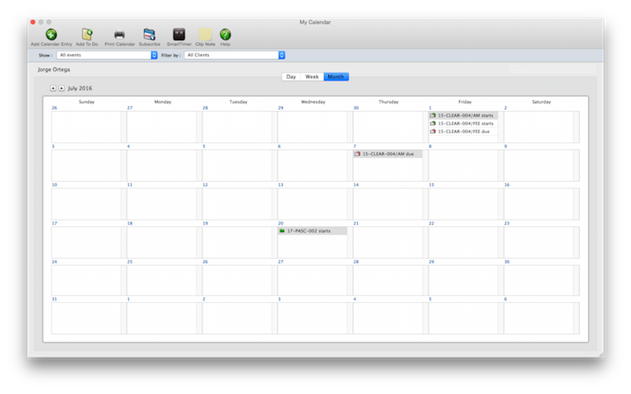Expand the Filter by 'All Clients' dropdown

click(x=234, y=55)
